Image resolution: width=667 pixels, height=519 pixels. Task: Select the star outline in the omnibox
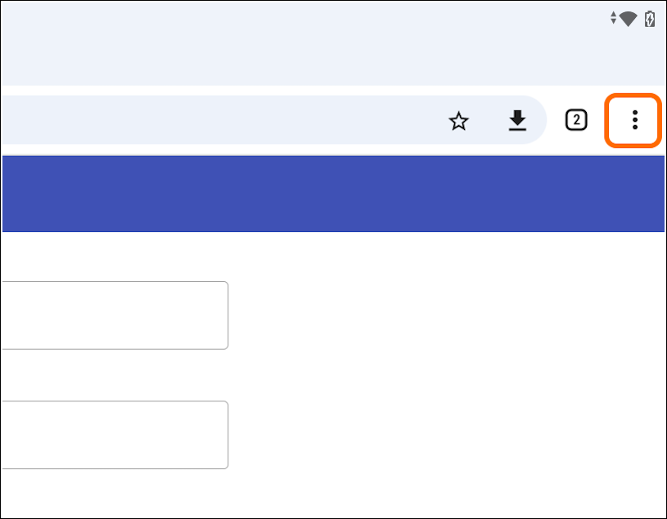point(459,121)
